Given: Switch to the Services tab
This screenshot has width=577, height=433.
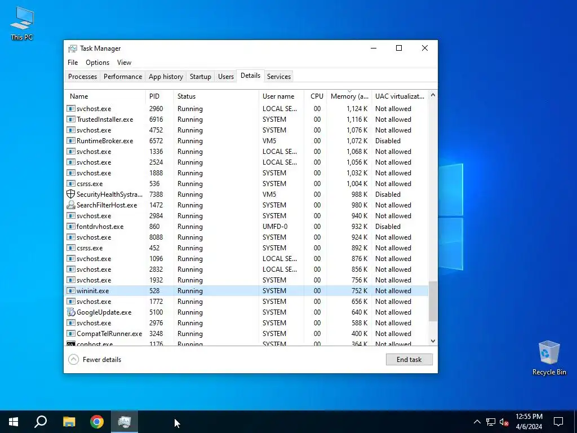Looking at the screenshot, I should pyautogui.click(x=278, y=77).
